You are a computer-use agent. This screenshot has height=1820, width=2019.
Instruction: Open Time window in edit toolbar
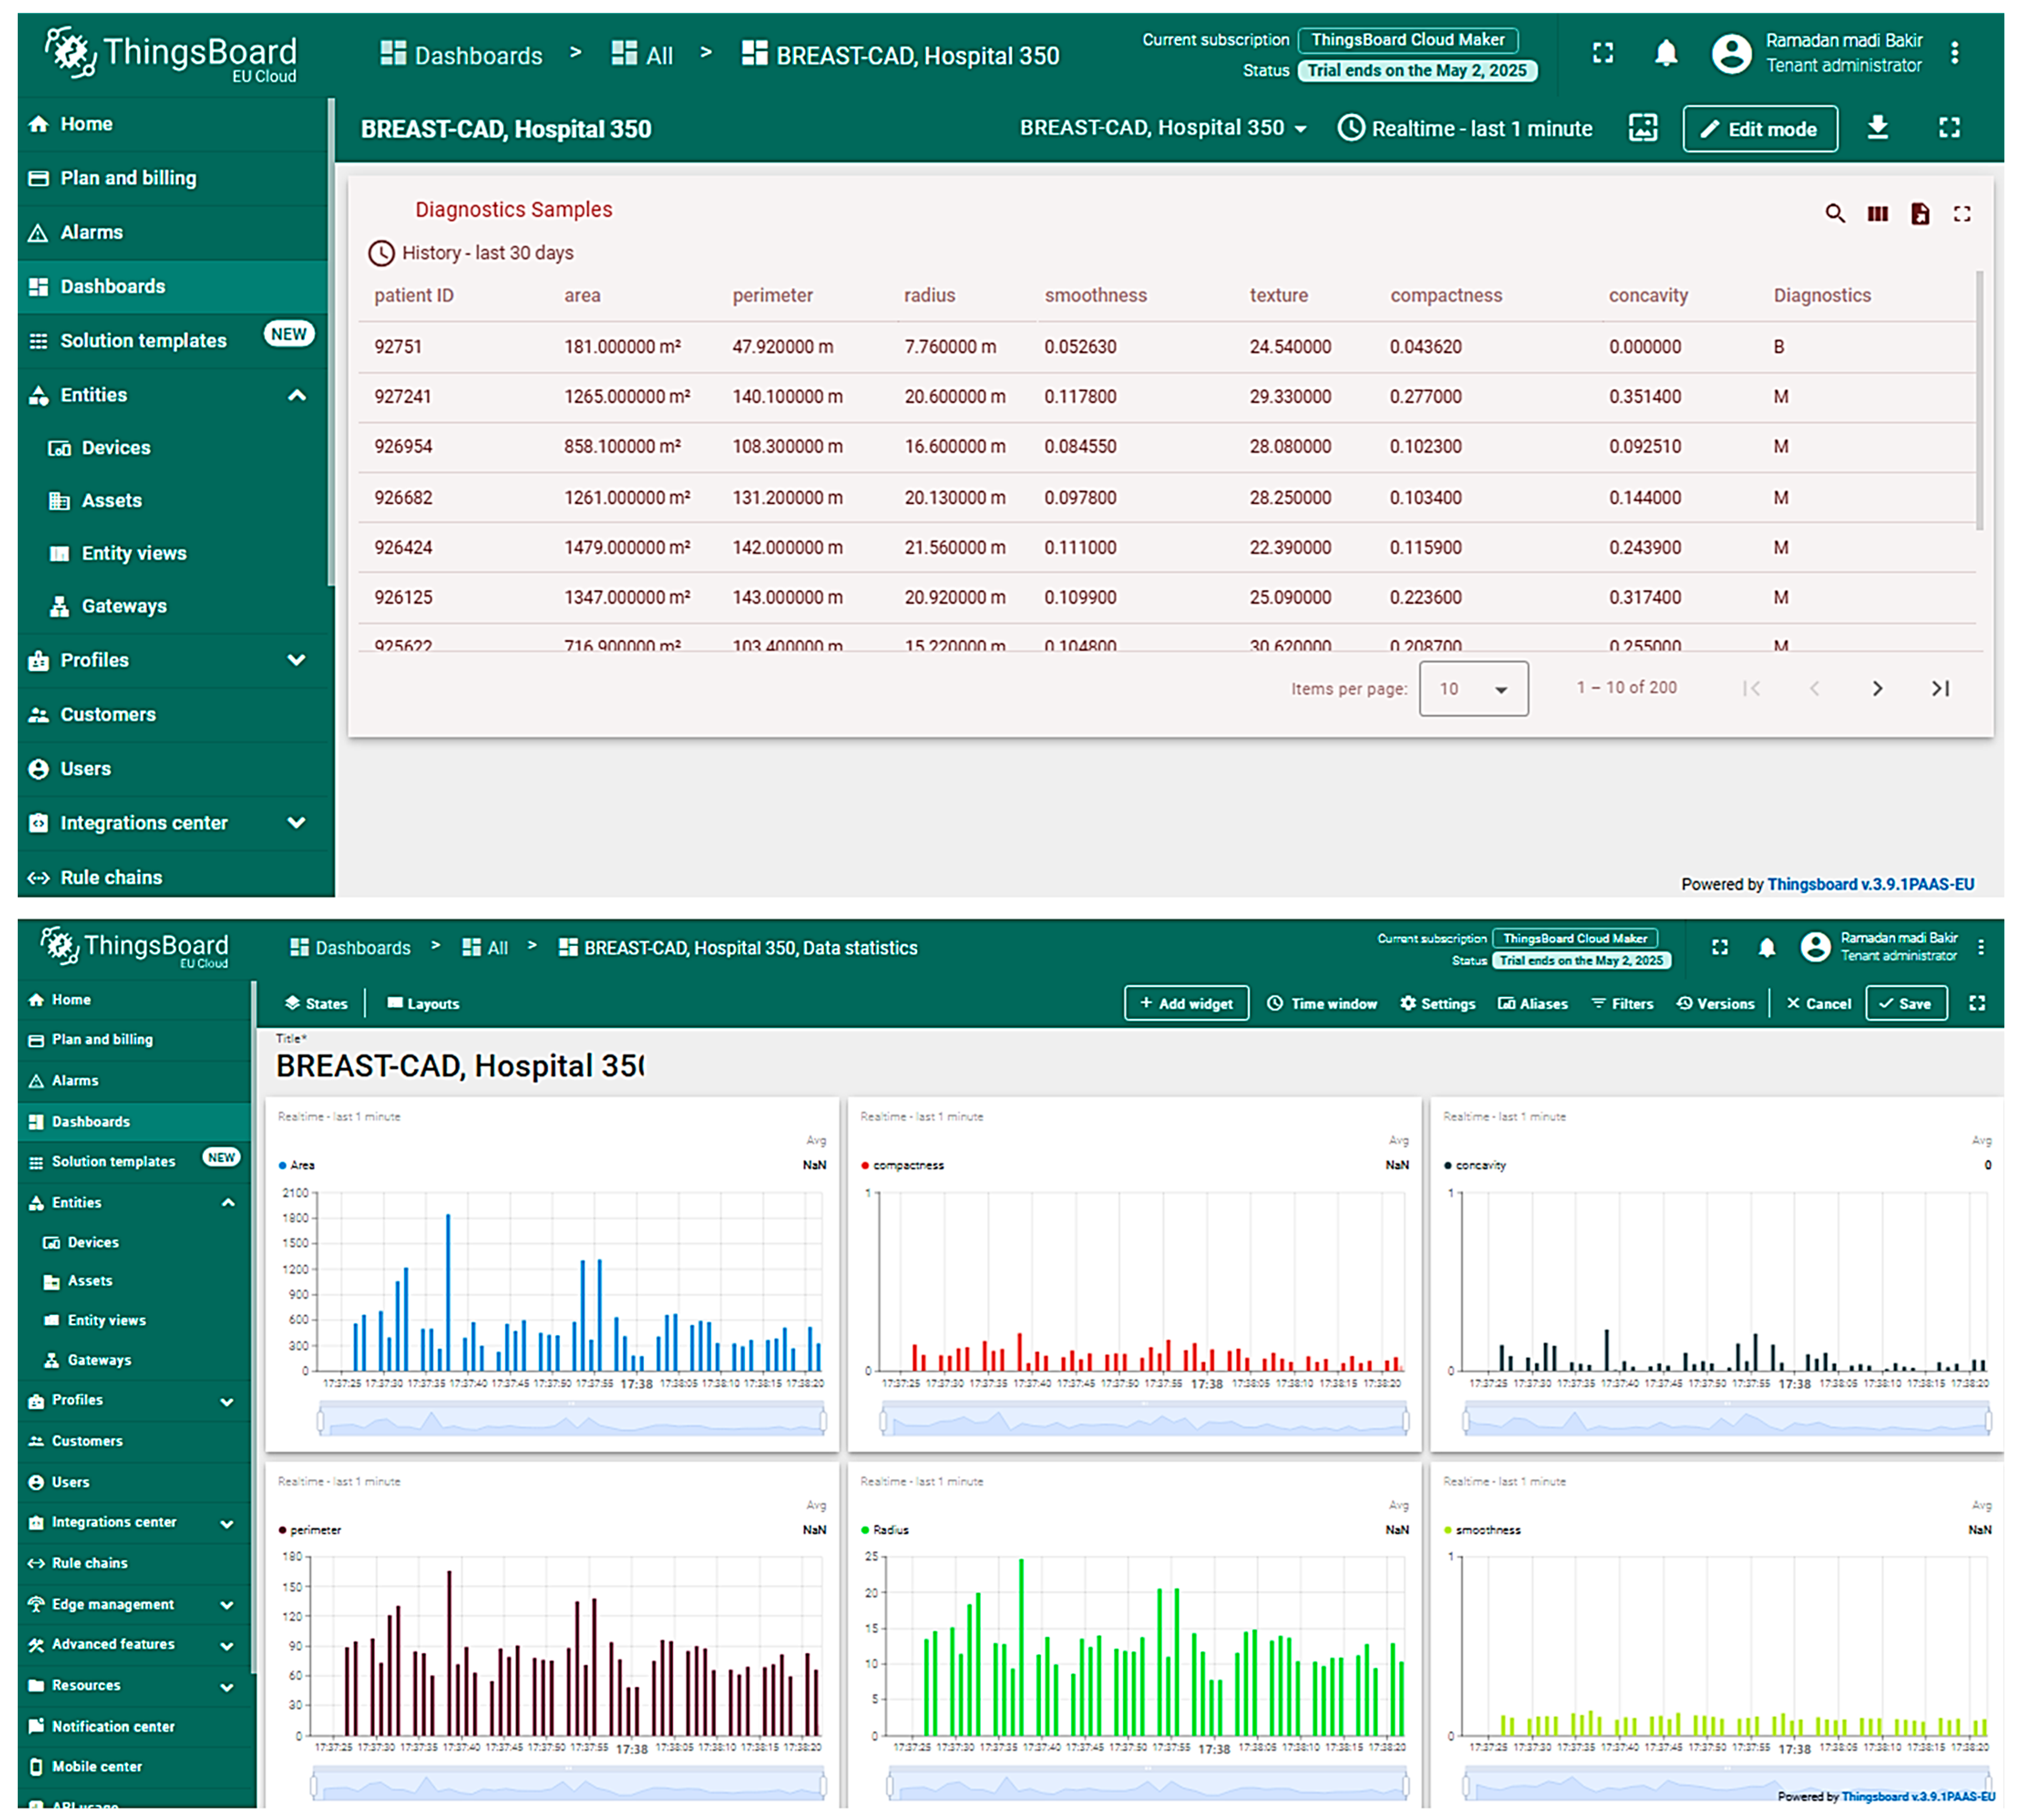[1322, 1003]
